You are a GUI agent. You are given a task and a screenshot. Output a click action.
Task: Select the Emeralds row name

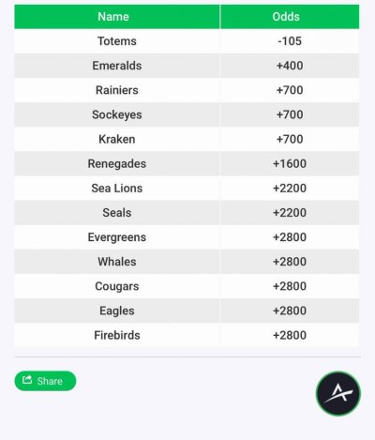click(117, 66)
